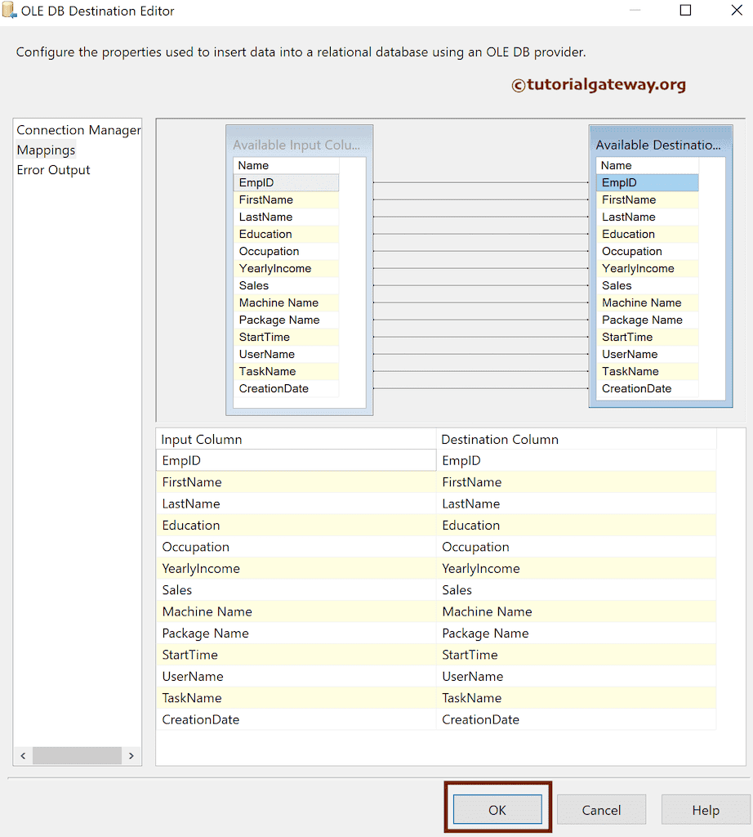
Task: Switch to the Connection Manager page
Action: point(78,130)
